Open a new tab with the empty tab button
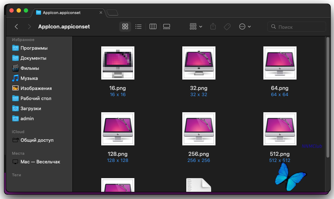 point(112,13)
